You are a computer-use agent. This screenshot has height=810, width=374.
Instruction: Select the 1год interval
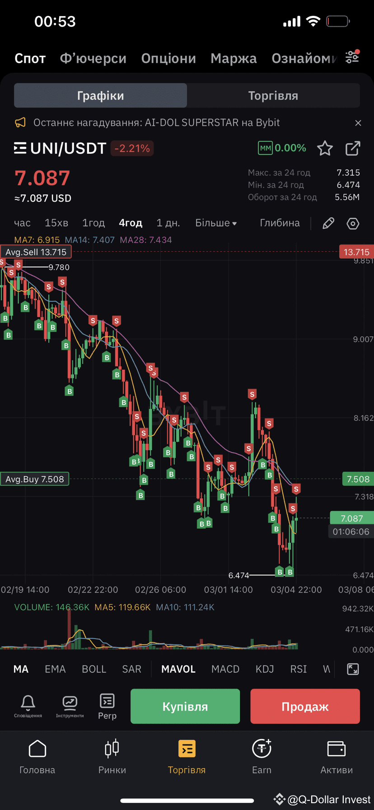[x=93, y=223]
